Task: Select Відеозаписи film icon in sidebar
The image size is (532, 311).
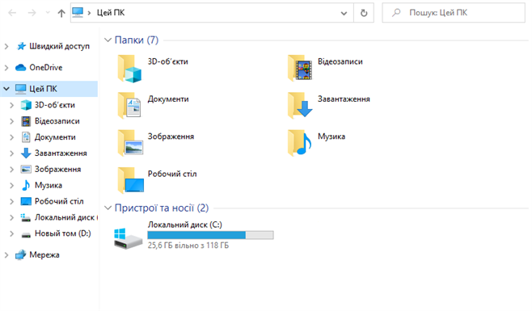Action: [x=26, y=121]
